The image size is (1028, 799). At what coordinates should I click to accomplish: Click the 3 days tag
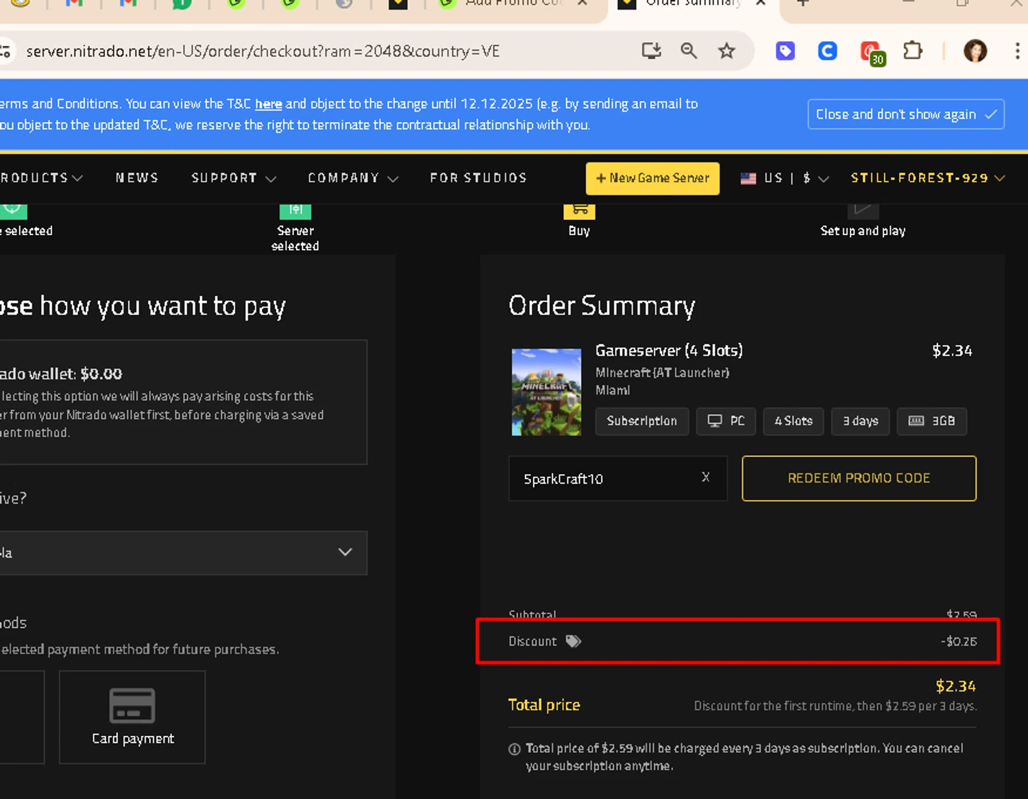pos(861,421)
